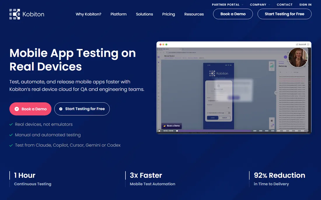321x200 pixels.
Task: Click the Sign In link
Action: click(x=305, y=5)
